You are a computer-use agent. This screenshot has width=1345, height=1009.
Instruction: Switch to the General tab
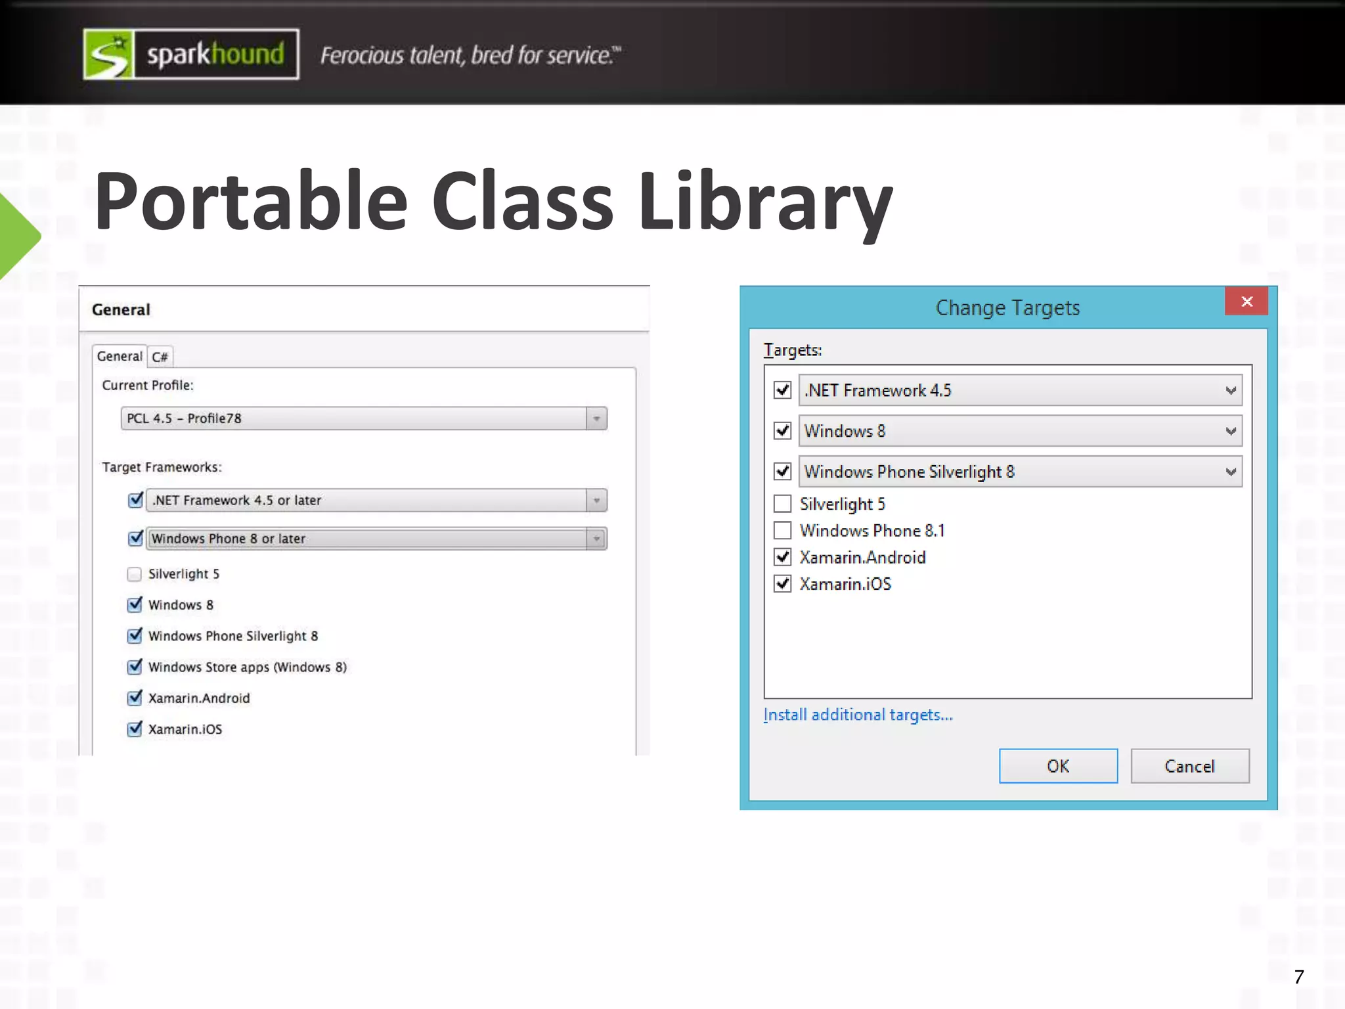pyautogui.click(x=119, y=356)
